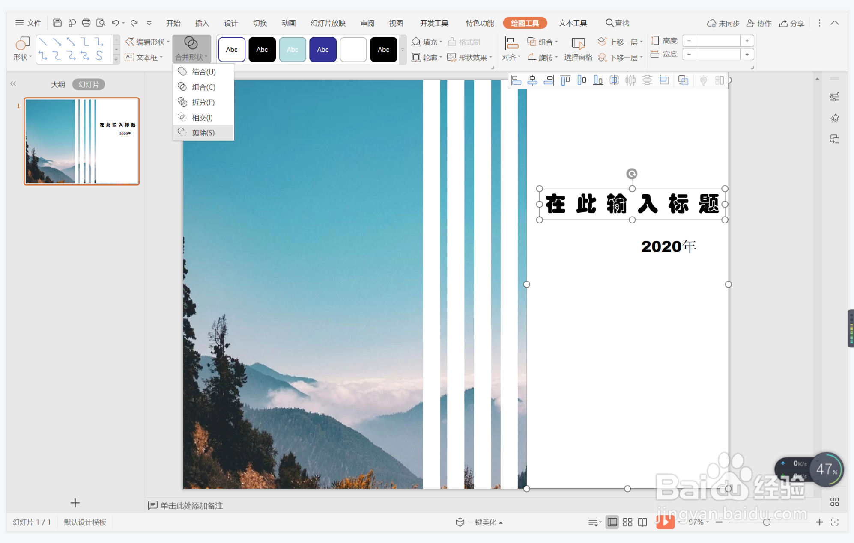Click the rotation handle above title box
The width and height of the screenshot is (854, 543).
coord(632,174)
